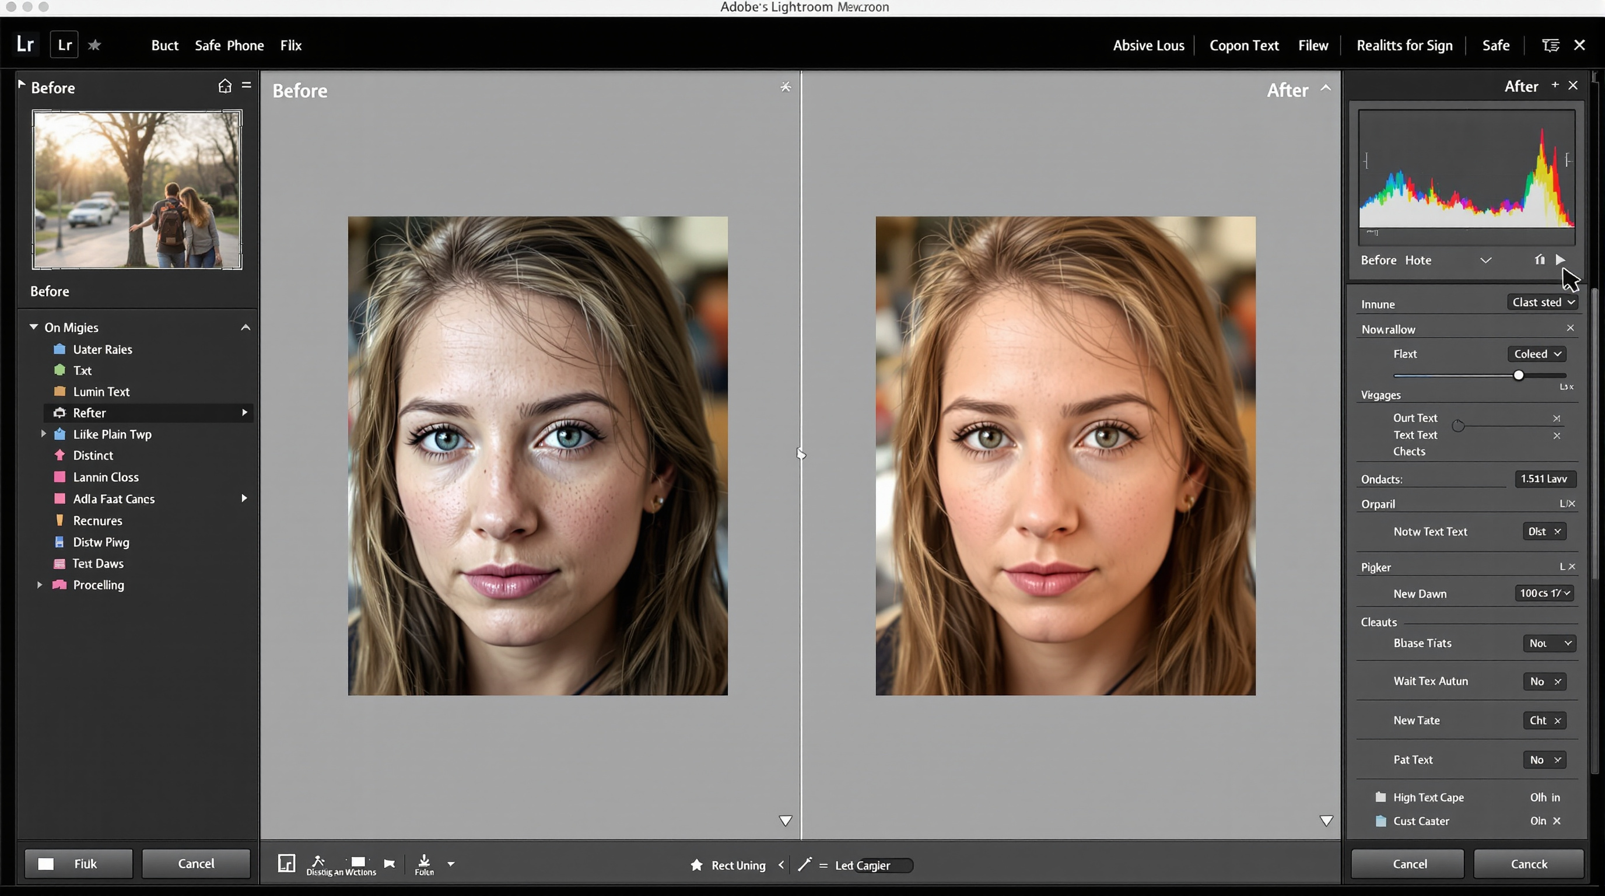
Task: Click the left Cancel button bottom-left
Action: pos(195,863)
